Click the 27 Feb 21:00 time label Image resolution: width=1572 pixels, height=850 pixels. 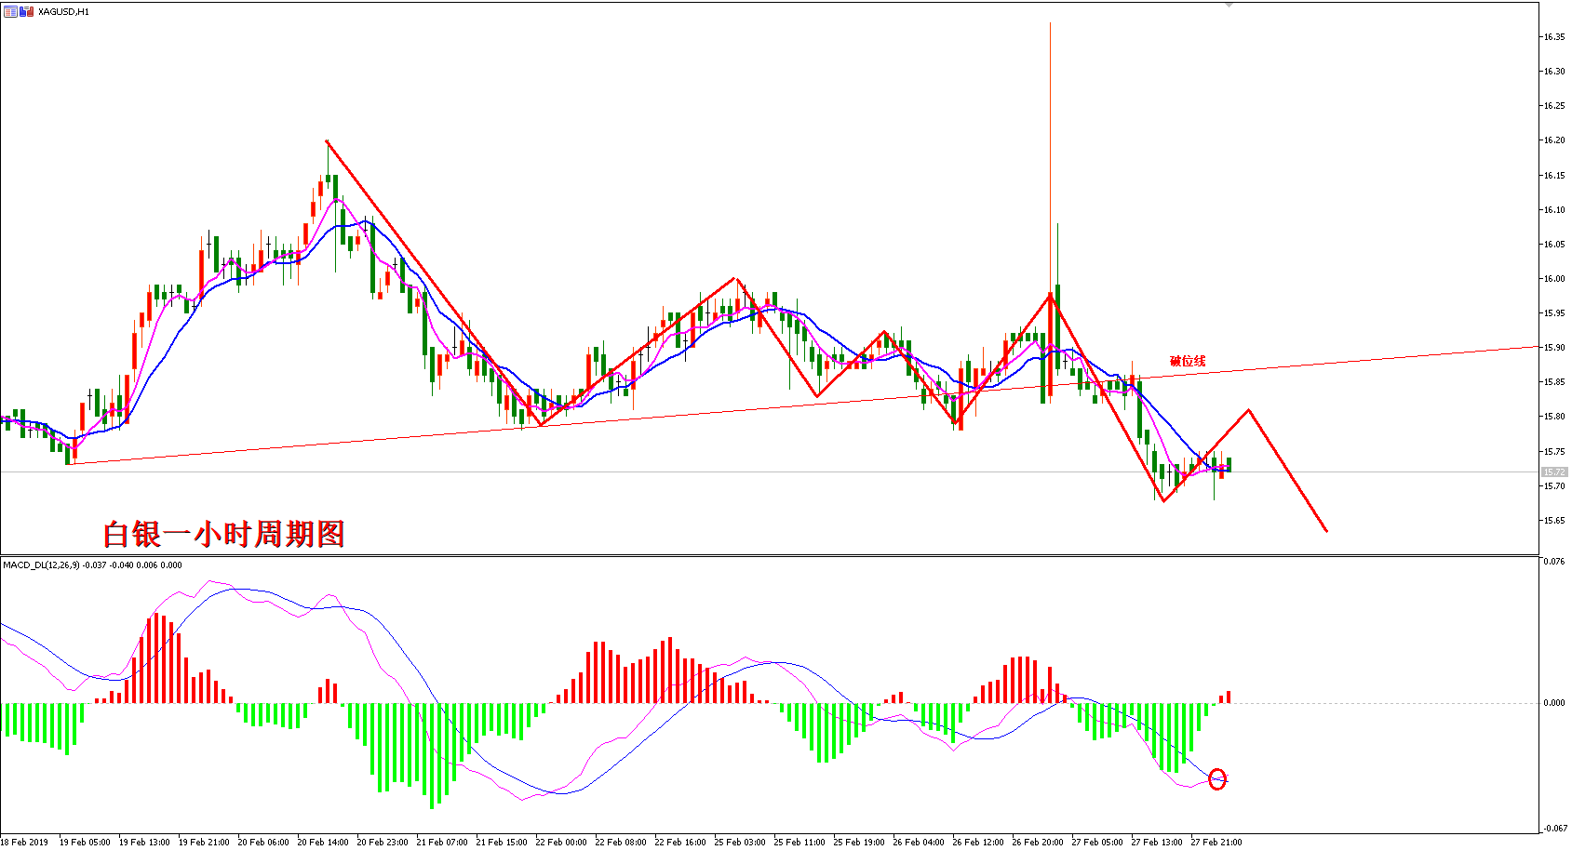tap(1216, 843)
